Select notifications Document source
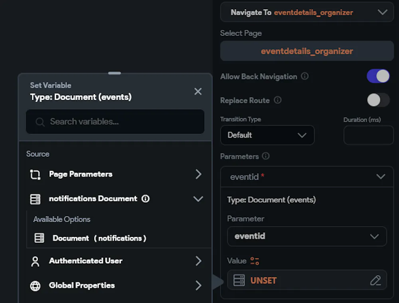Image resolution: width=399 pixels, height=303 pixels. pos(115,199)
